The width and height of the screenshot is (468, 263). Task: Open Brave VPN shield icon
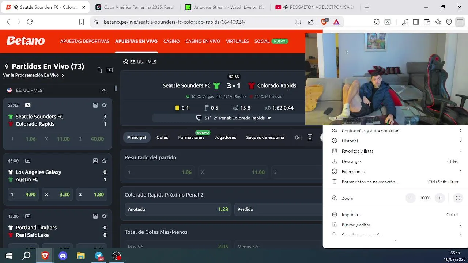pyautogui.click(x=449, y=22)
